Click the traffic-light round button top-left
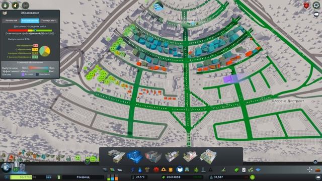This screenshot has width=322, height=181. click(x=26, y=6)
